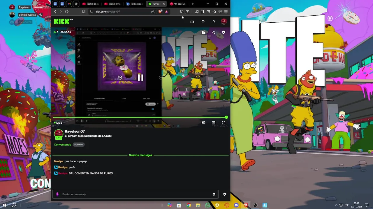Jump to LIVE indicator in player
This screenshot has height=209, width=373.
[58, 122]
